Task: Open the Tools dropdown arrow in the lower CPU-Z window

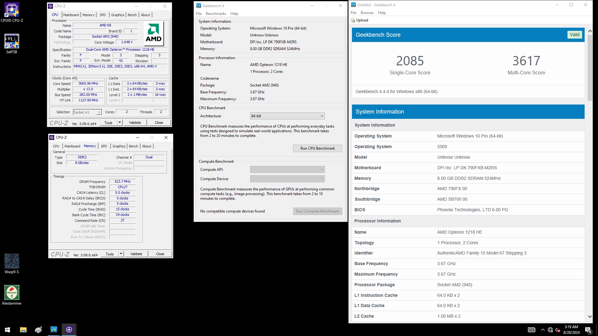Action: pos(121,254)
